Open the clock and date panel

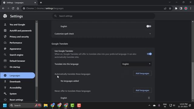(182, 105)
